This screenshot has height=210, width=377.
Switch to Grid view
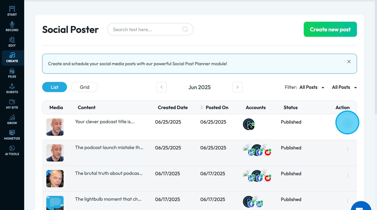tap(84, 87)
